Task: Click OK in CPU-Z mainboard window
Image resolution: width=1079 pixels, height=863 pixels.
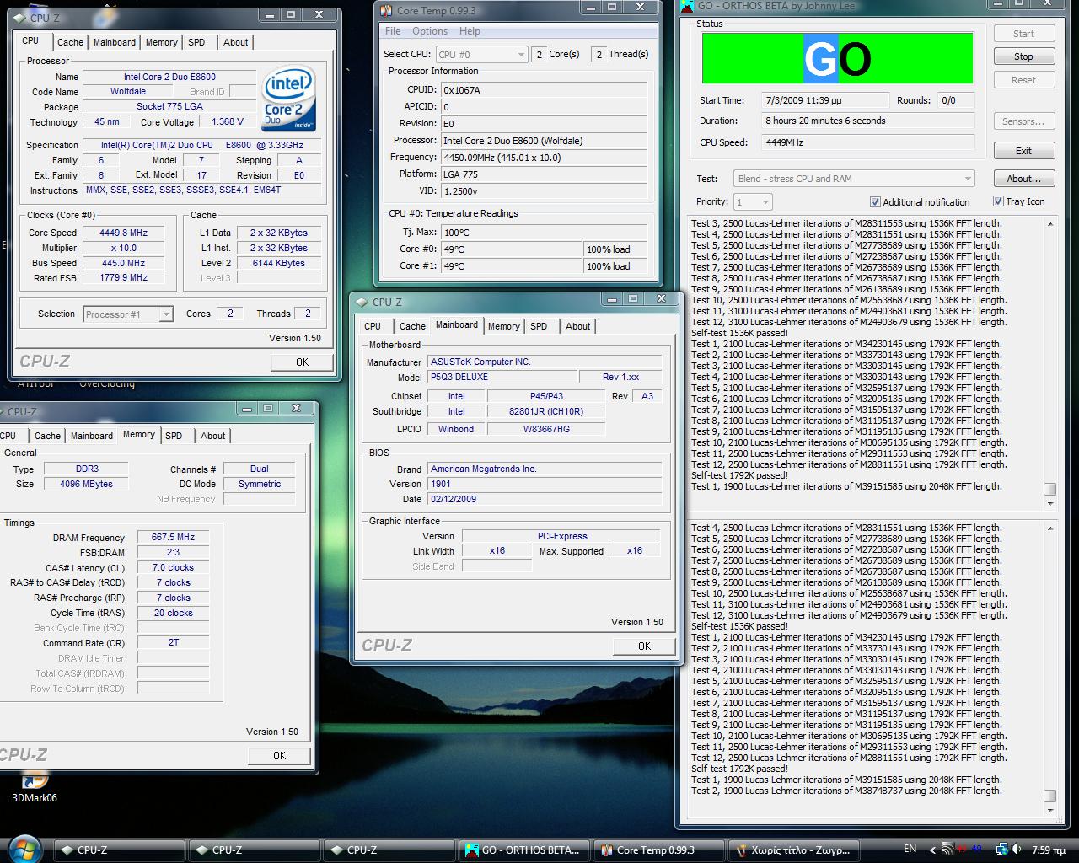Action: click(x=644, y=646)
